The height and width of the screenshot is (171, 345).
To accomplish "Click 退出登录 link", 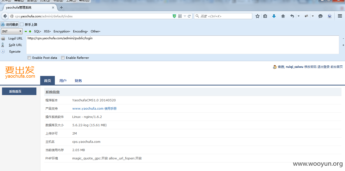I will pyautogui.click(x=324, y=67).
